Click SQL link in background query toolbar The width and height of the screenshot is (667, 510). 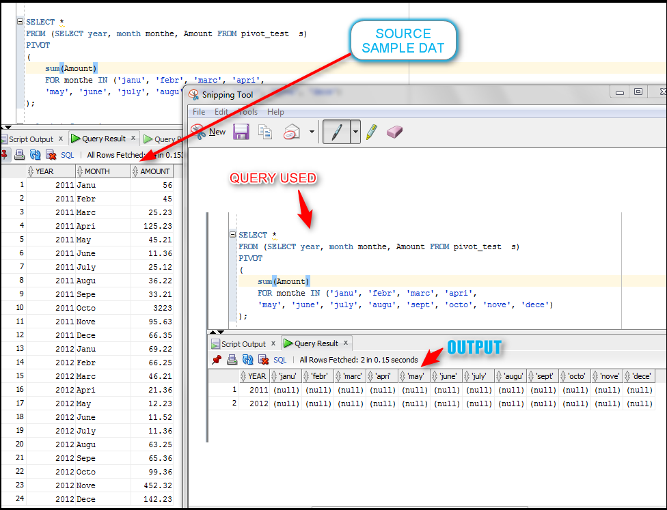point(68,155)
